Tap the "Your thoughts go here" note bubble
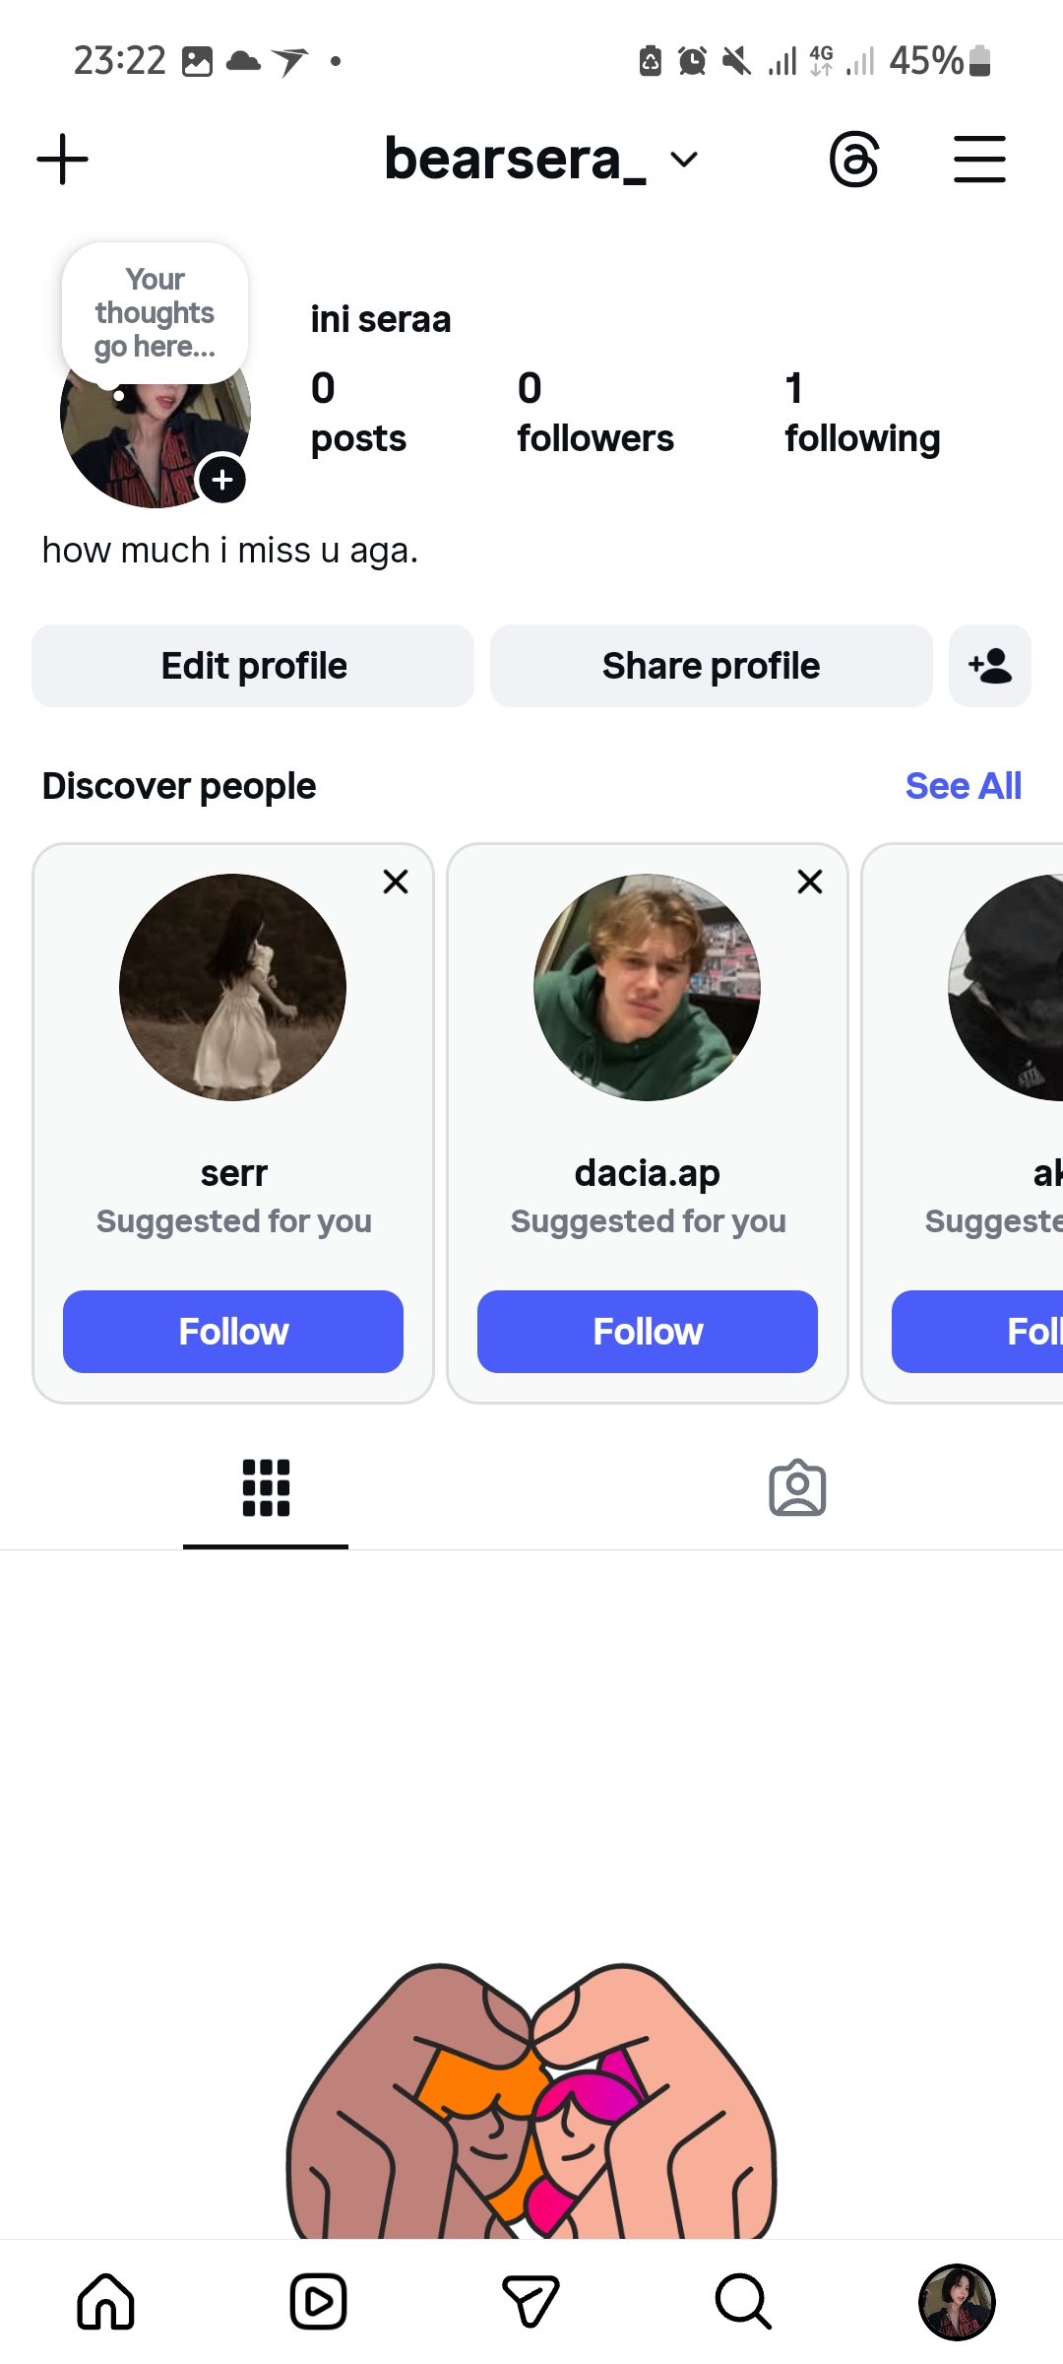This screenshot has width=1063, height=2364. click(x=155, y=313)
